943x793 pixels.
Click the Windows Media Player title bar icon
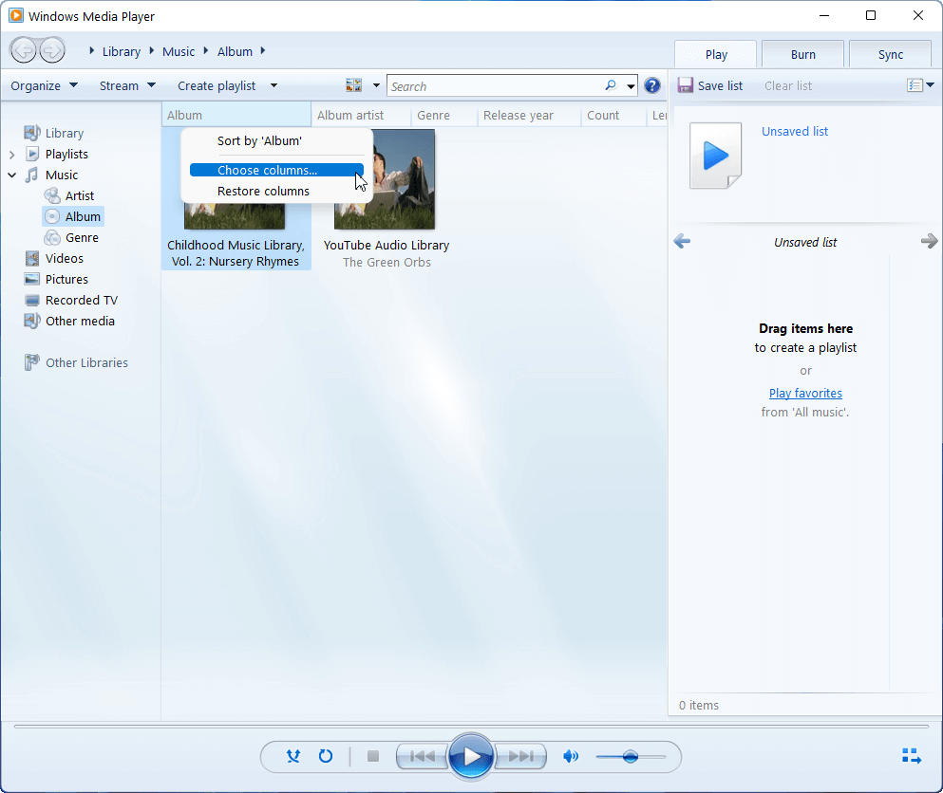[x=16, y=15]
